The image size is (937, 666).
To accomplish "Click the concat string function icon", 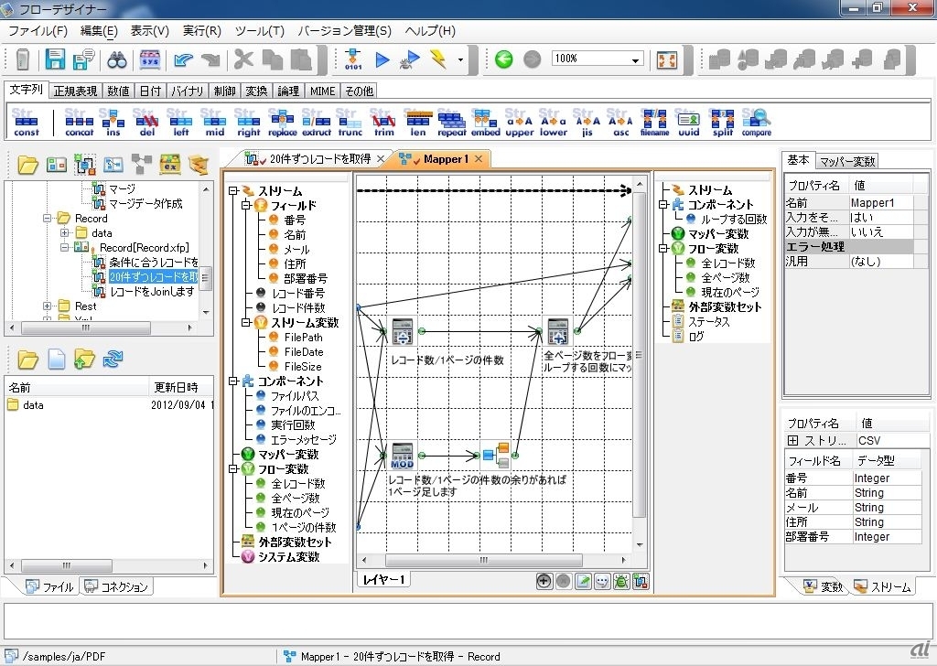I will coord(80,121).
